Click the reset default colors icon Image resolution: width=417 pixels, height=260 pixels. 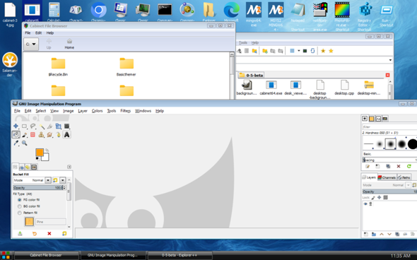coord(37,159)
